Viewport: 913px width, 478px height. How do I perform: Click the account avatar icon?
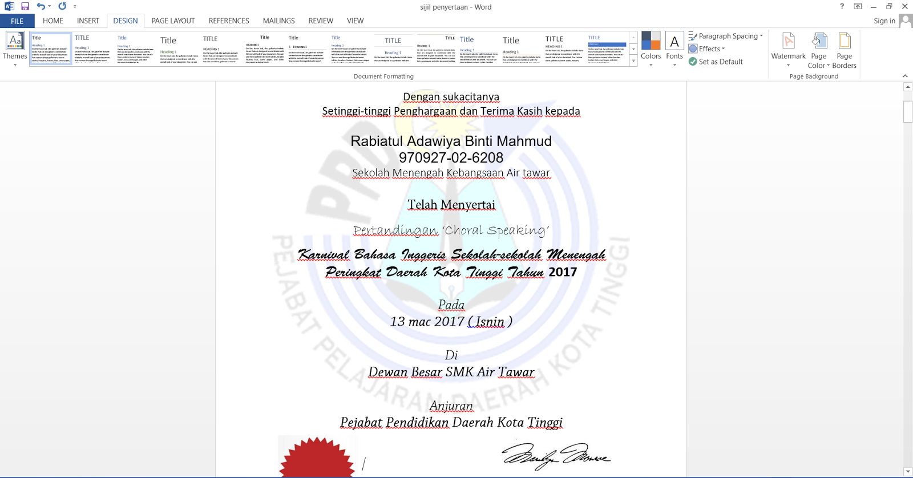905,21
